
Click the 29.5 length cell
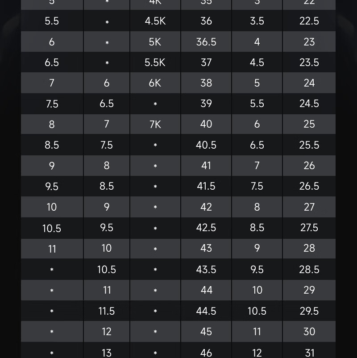click(x=309, y=311)
